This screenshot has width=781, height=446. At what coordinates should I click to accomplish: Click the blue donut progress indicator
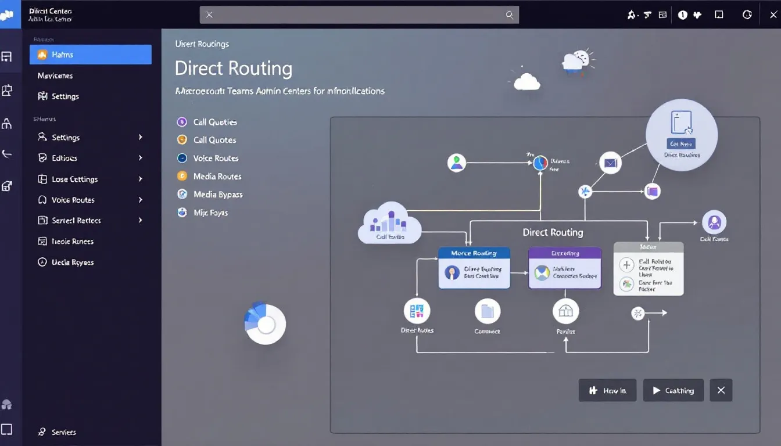point(266,323)
